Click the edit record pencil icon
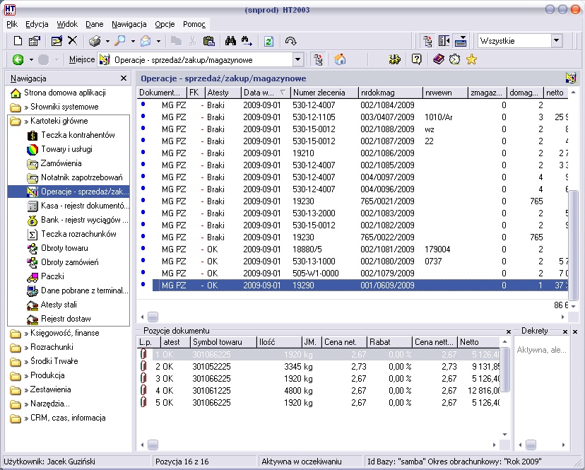Viewport: 585px width, 470px height. click(x=57, y=41)
